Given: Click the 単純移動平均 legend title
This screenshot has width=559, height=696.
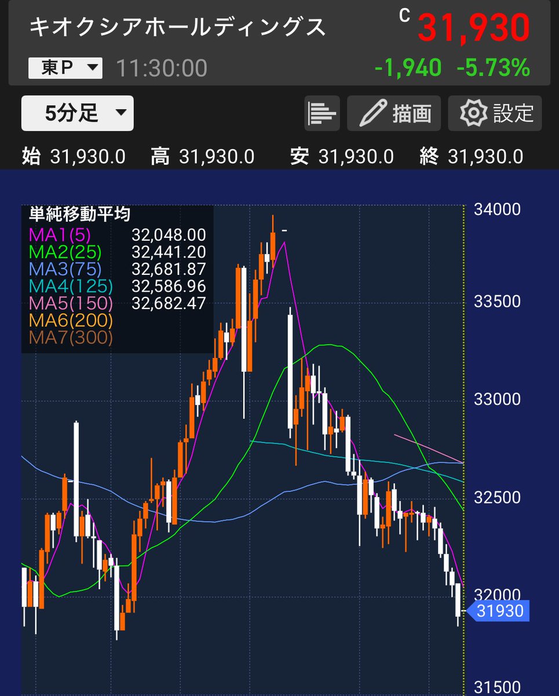Looking at the screenshot, I should (79, 213).
